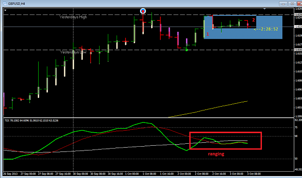This screenshot has height=178, width=302.
Task: Click the 2 Oct 16:00 time label
Action: 219,174
